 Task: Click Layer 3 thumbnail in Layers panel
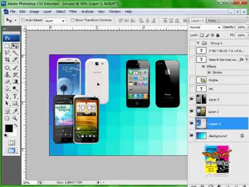(201, 99)
